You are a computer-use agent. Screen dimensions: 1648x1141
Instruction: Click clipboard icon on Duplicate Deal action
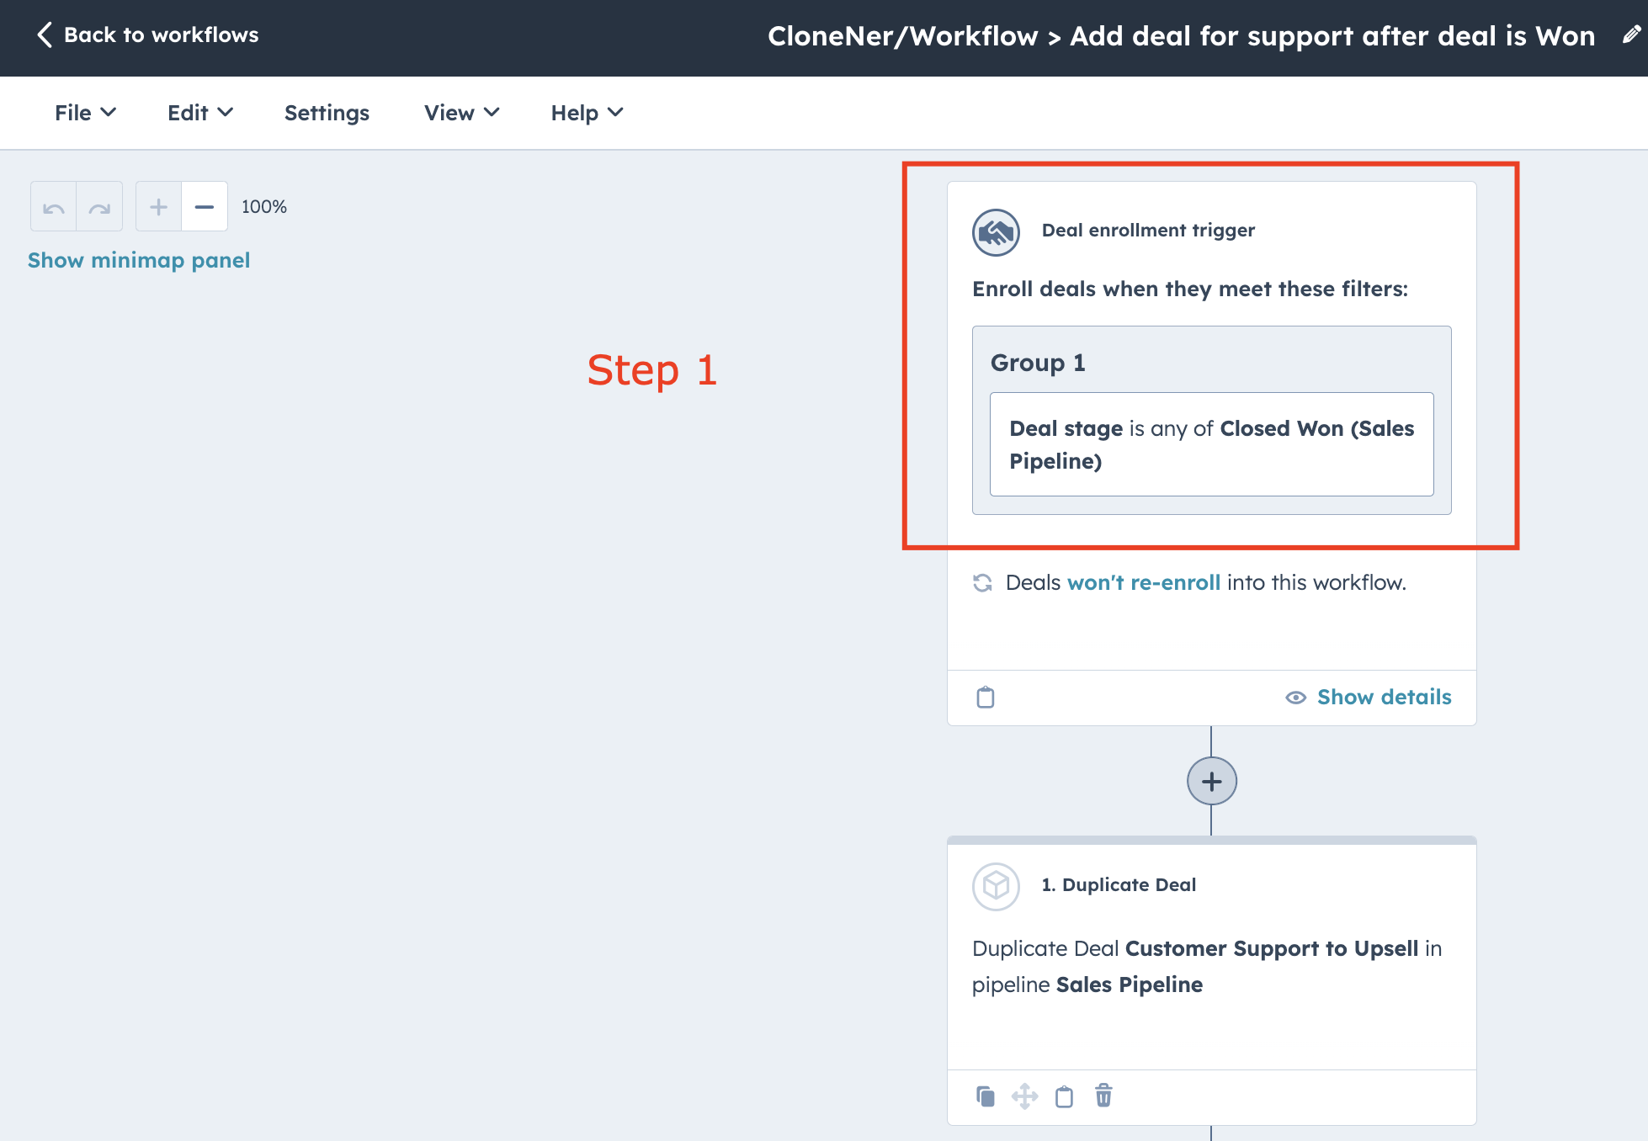click(1064, 1096)
